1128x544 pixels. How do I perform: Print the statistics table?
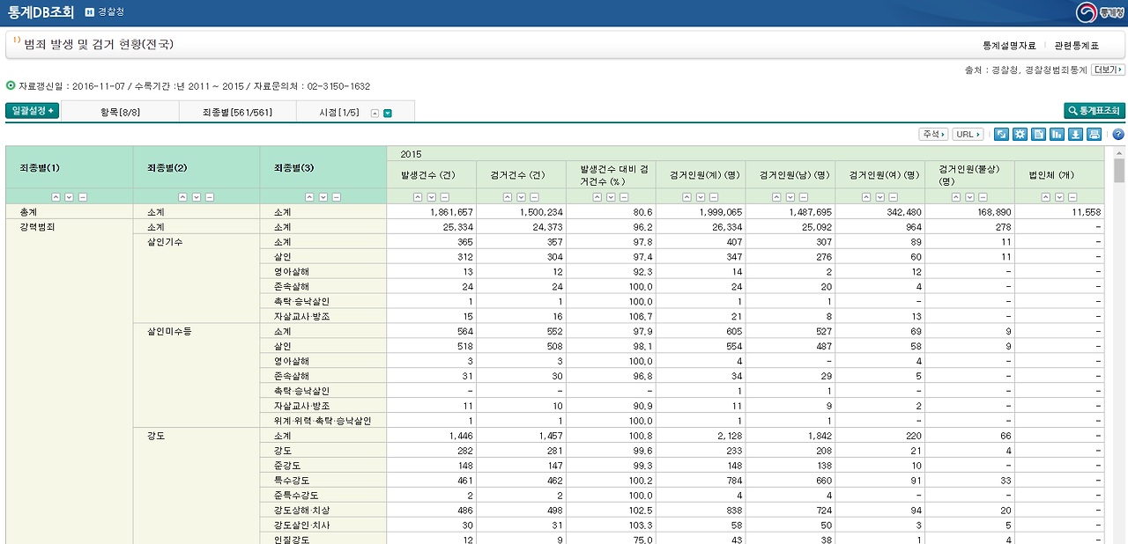click(1094, 135)
